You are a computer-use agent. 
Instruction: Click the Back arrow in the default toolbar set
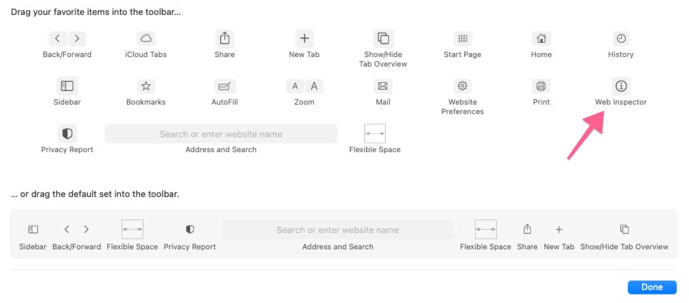[x=67, y=229]
